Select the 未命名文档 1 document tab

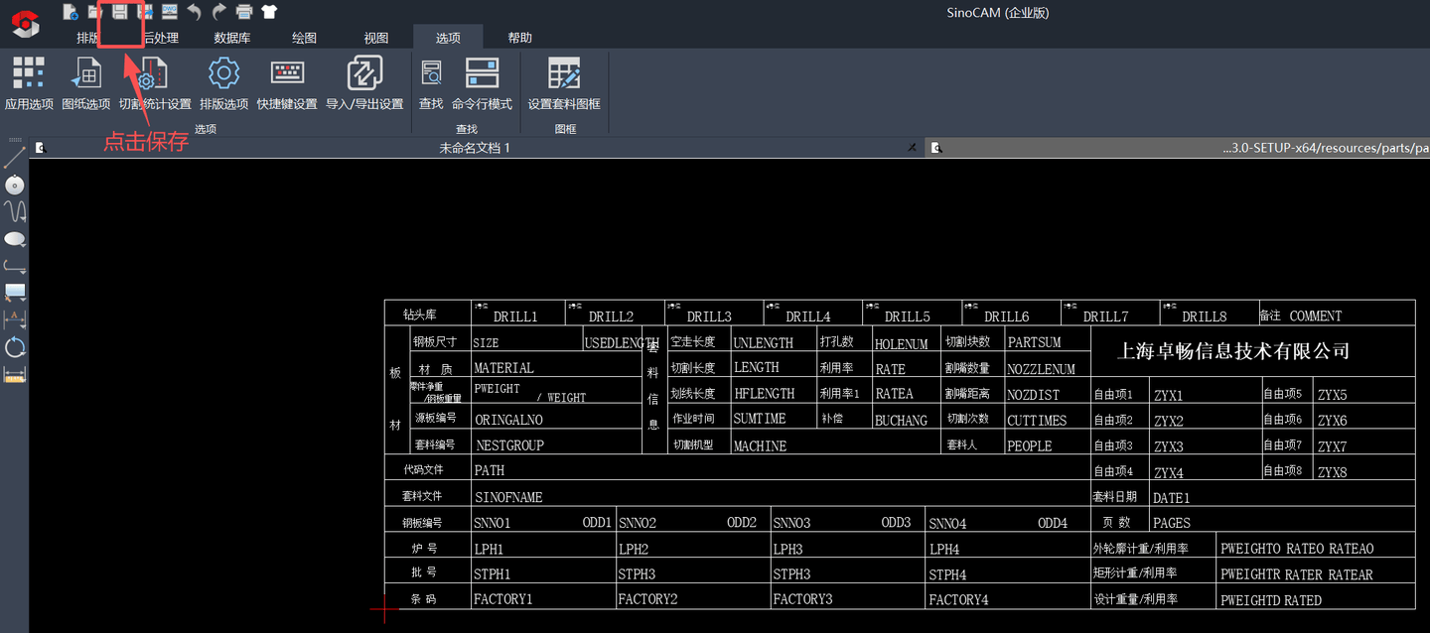coord(475,148)
